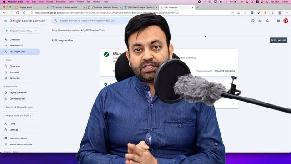Open the Help menu in the menu bar
Viewport: 291px width, 164px height.
[106, 2]
